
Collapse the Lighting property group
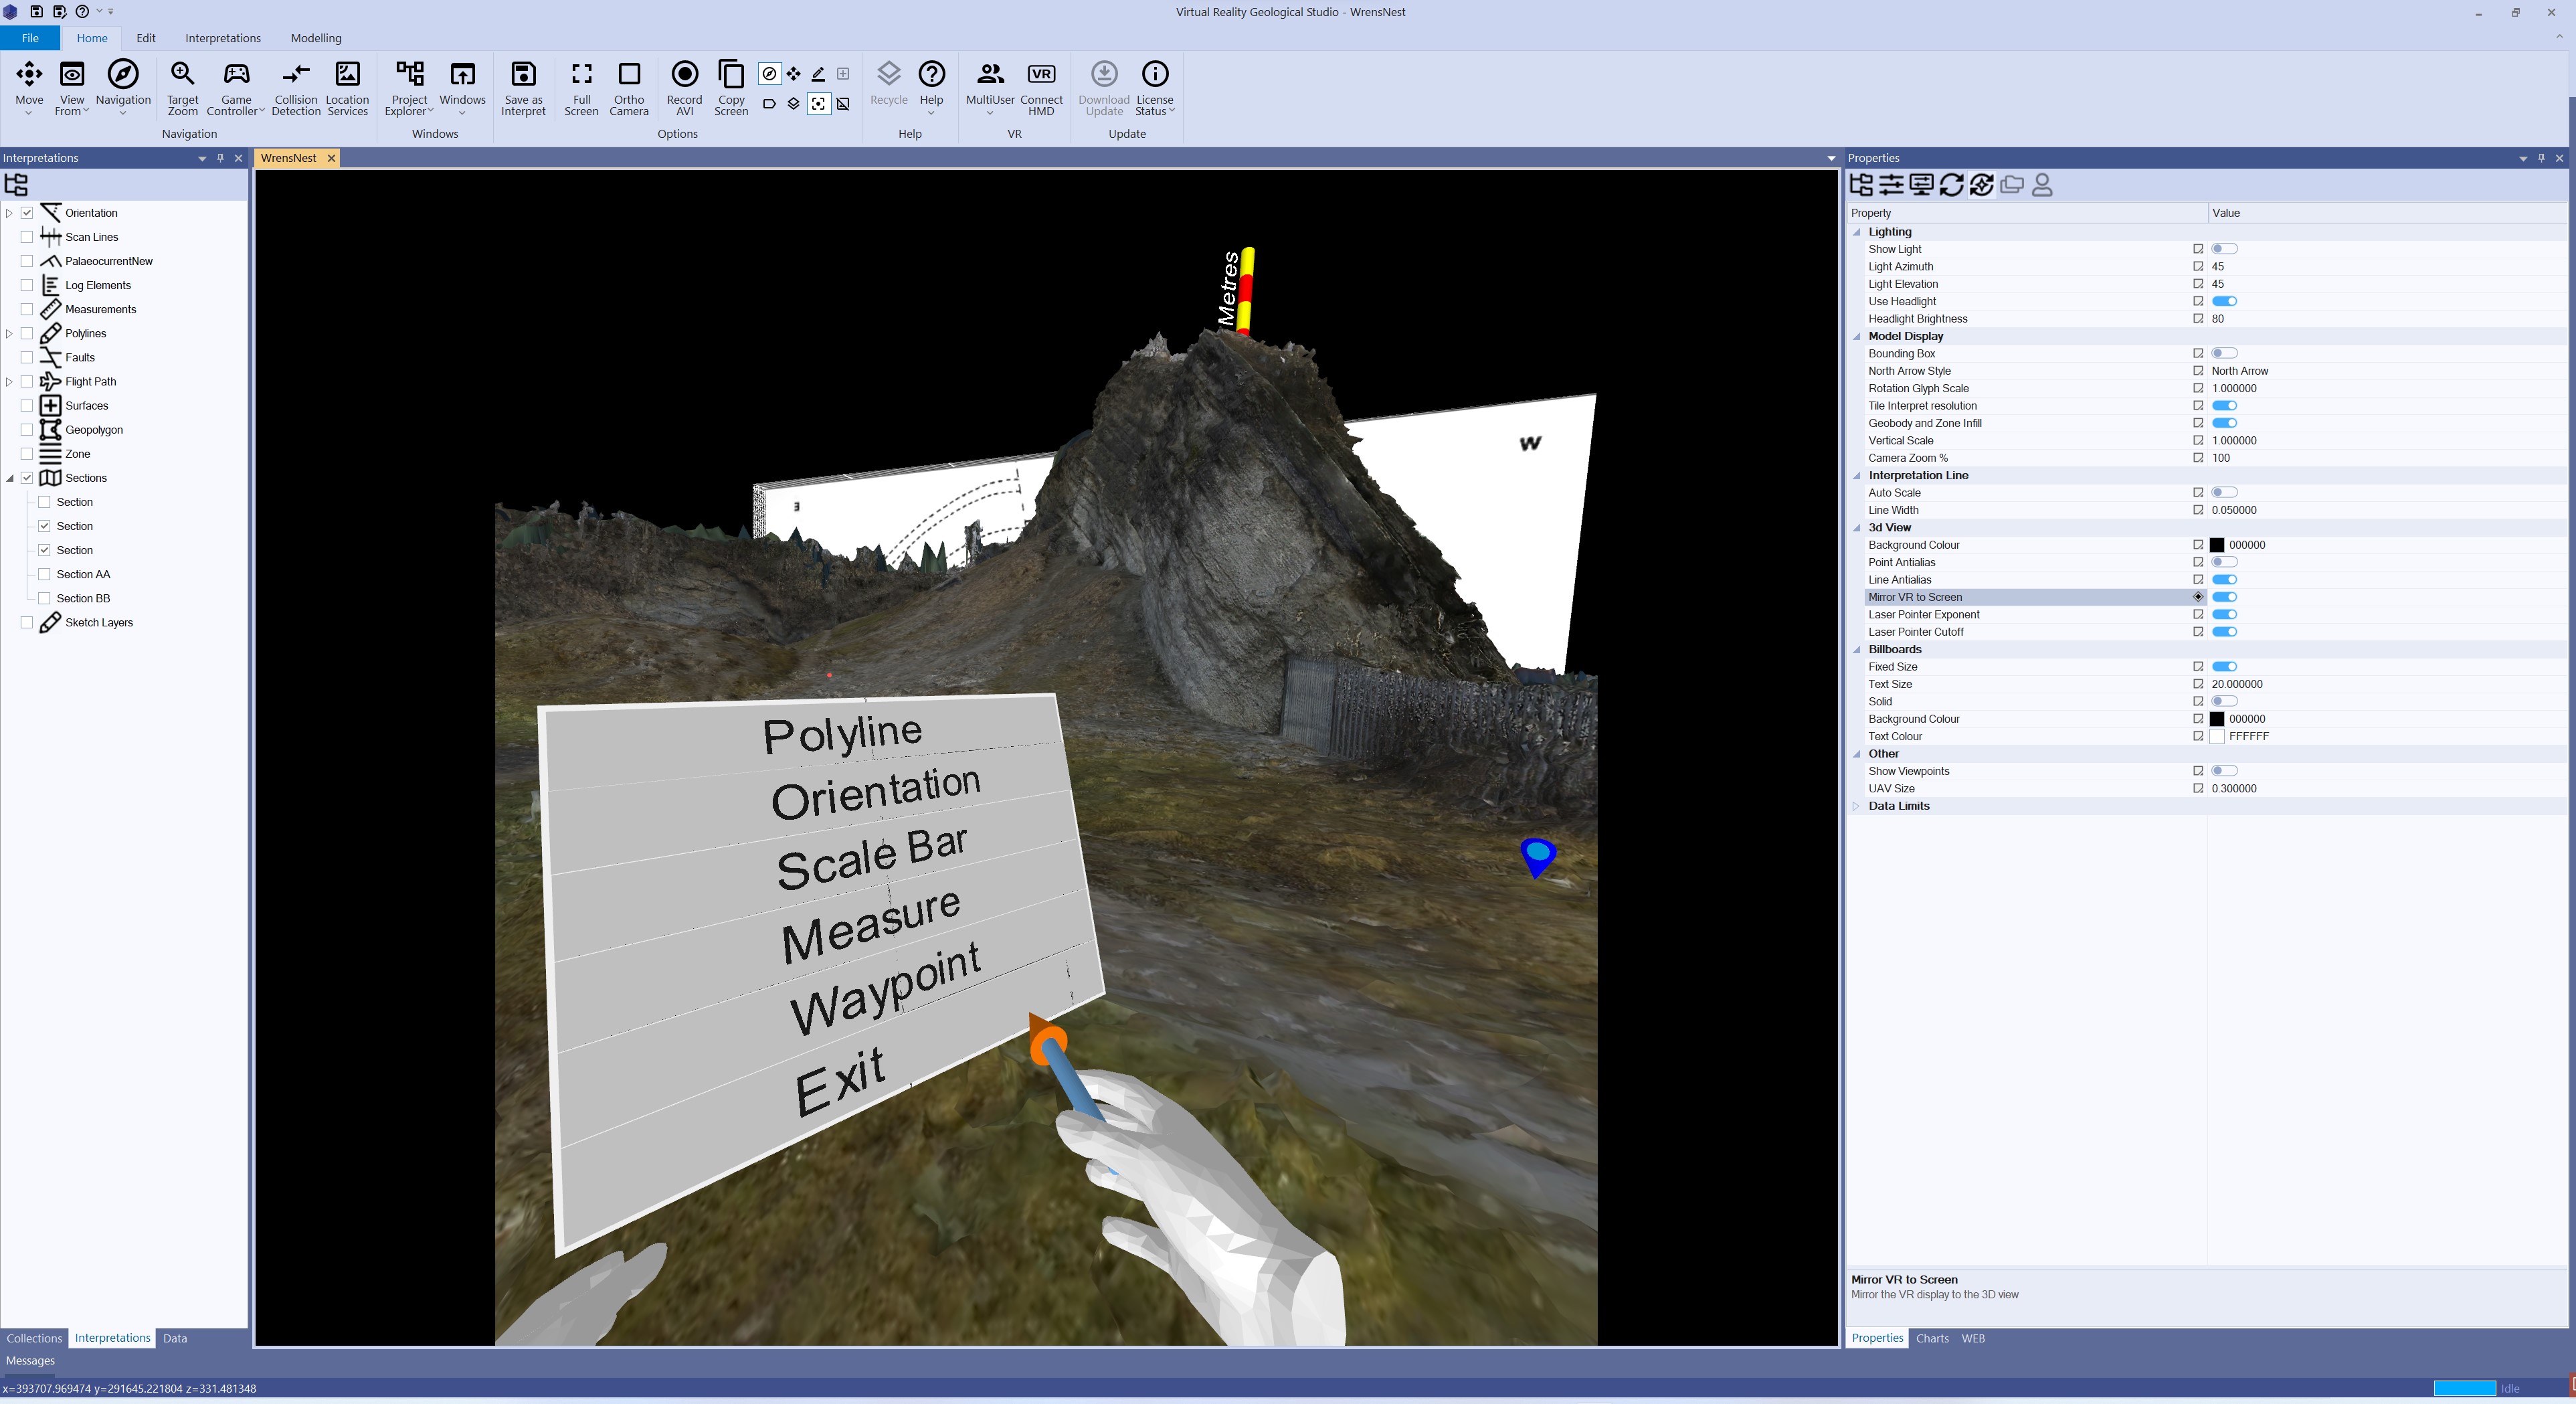pos(1857,232)
